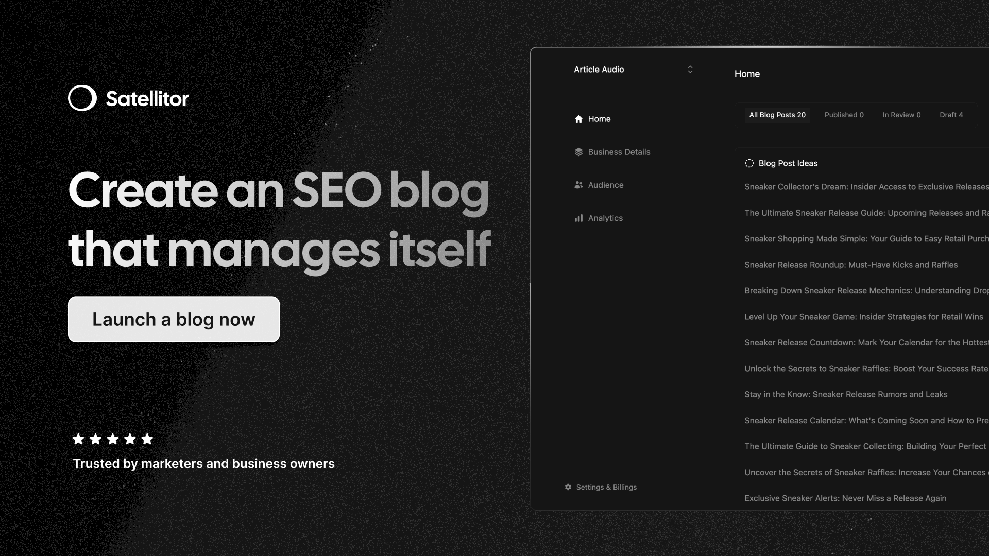Click the Analytics icon
Image resolution: width=989 pixels, height=556 pixels.
pos(578,217)
